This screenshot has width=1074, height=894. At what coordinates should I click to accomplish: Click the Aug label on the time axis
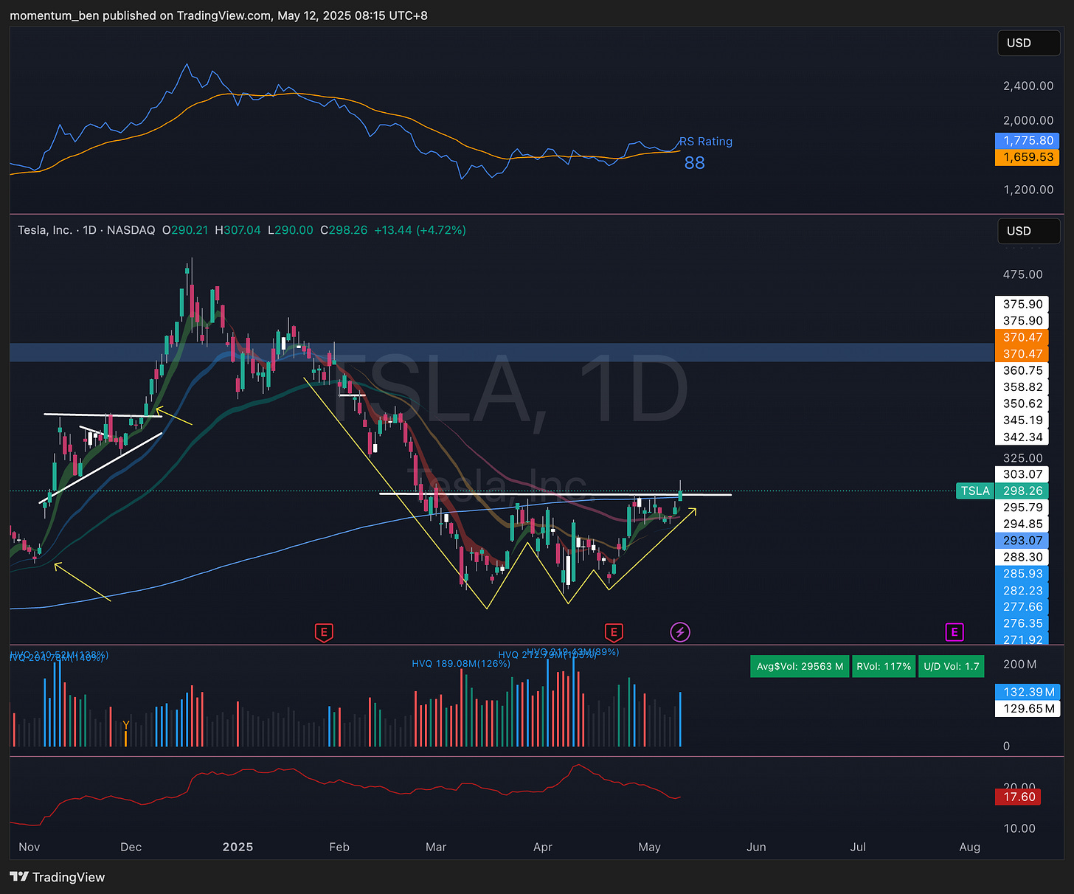tap(970, 847)
